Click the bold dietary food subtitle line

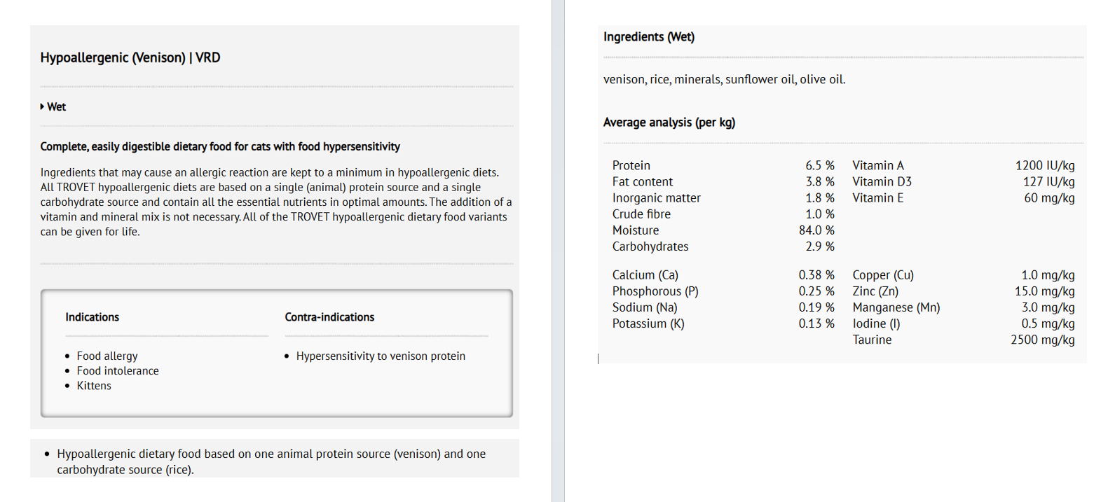pyautogui.click(x=220, y=147)
